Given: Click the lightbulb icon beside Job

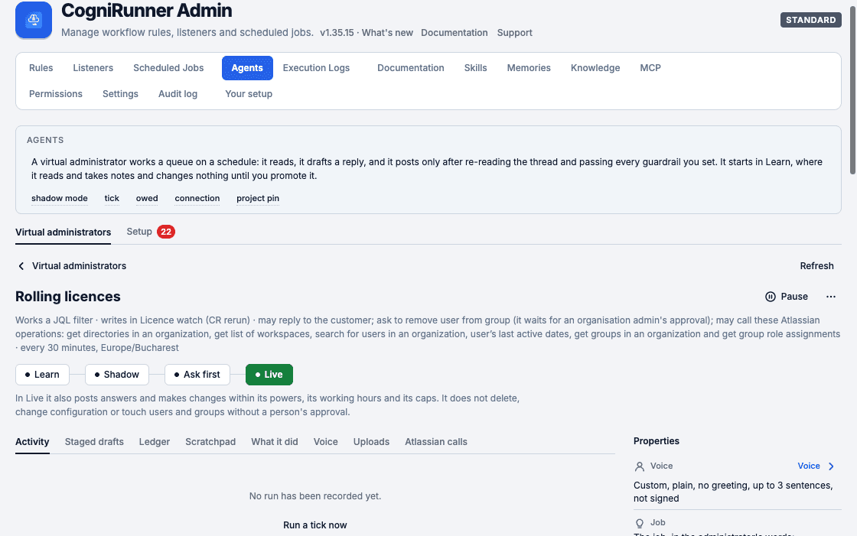Looking at the screenshot, I should 640,524.
